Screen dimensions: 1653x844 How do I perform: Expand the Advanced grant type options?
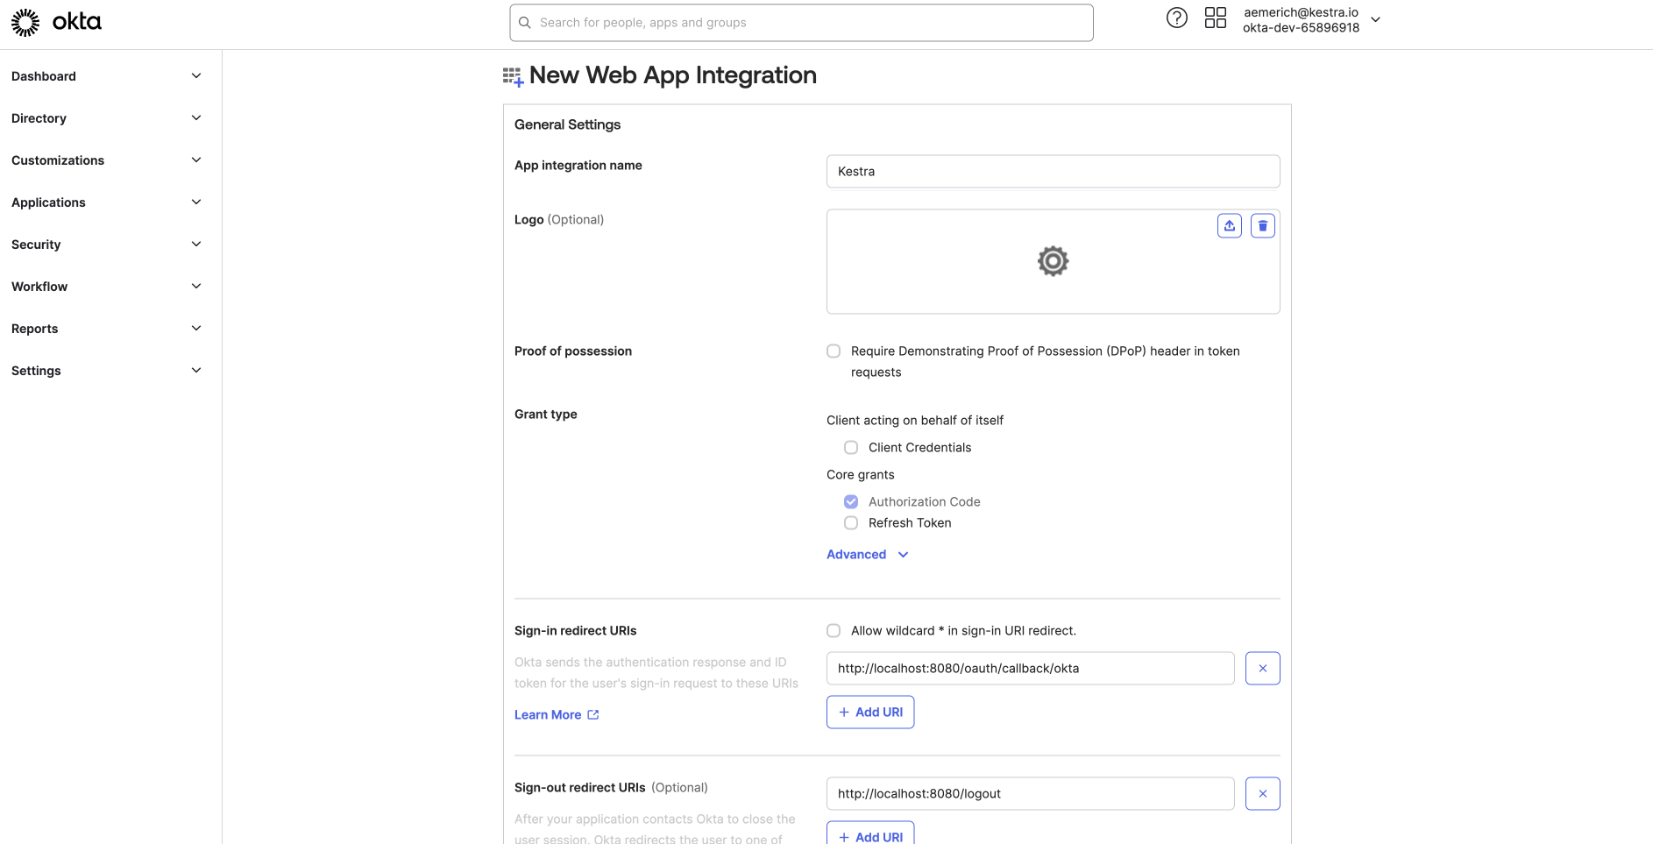pos(867,555)
